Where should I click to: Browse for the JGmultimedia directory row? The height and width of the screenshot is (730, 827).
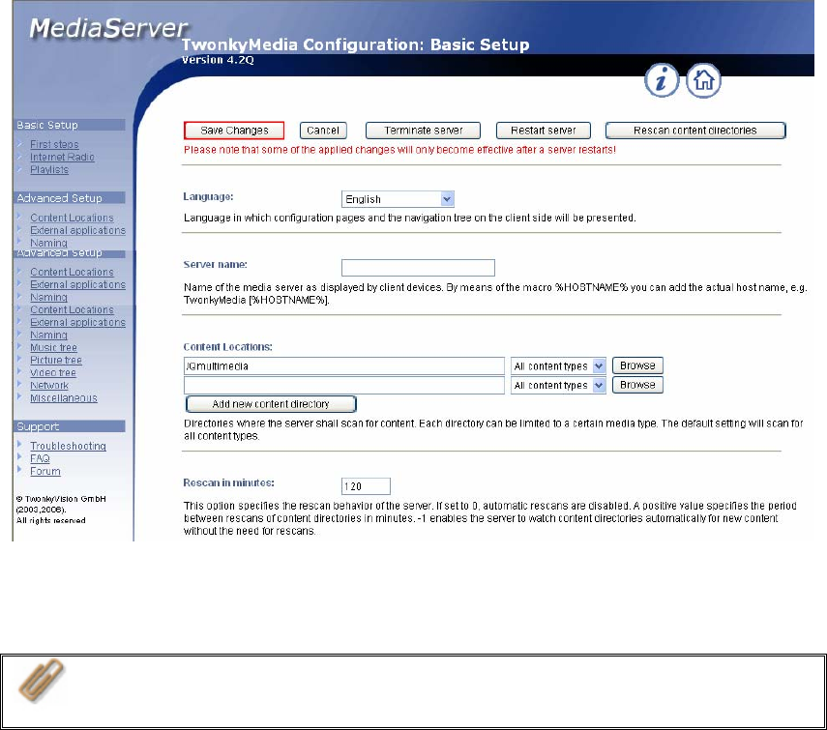[637, 365]
